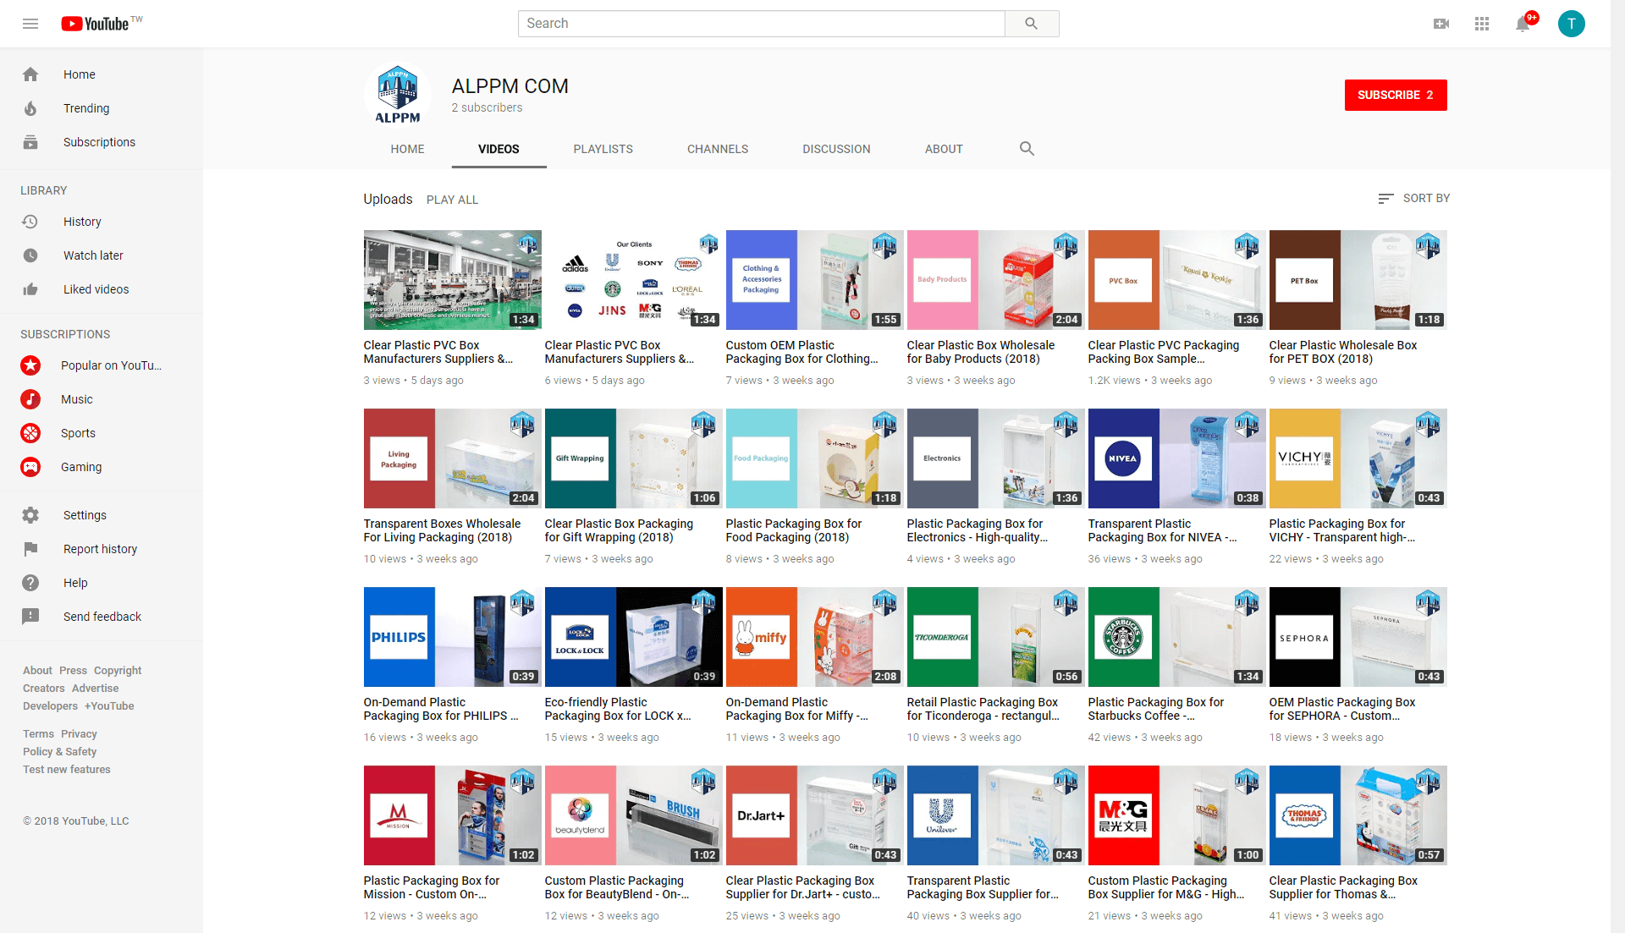Click the Settings gear icon
Screen dimensions: 1625x933
(30, 515)
